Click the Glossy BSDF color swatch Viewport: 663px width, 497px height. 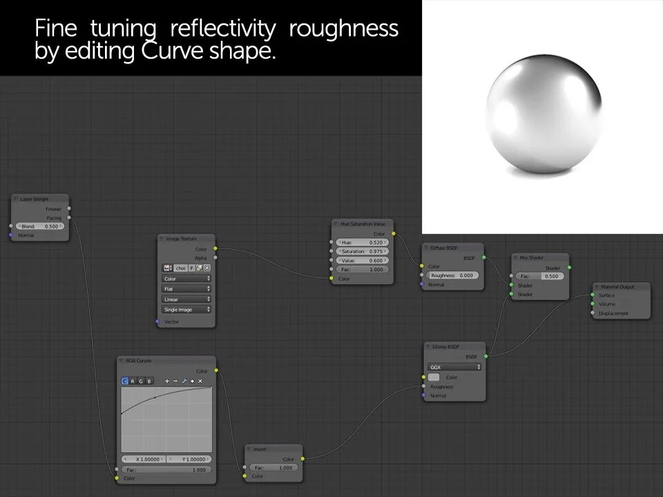(434, 377)
